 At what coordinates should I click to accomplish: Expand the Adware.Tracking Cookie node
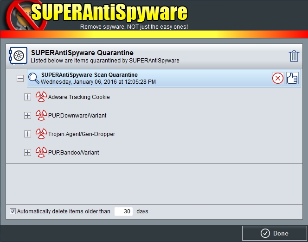[x=27, y=97]
